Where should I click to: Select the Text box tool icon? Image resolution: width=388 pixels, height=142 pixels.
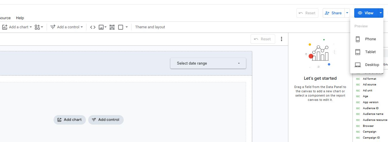pyautogui.click(x=112, y=27)
